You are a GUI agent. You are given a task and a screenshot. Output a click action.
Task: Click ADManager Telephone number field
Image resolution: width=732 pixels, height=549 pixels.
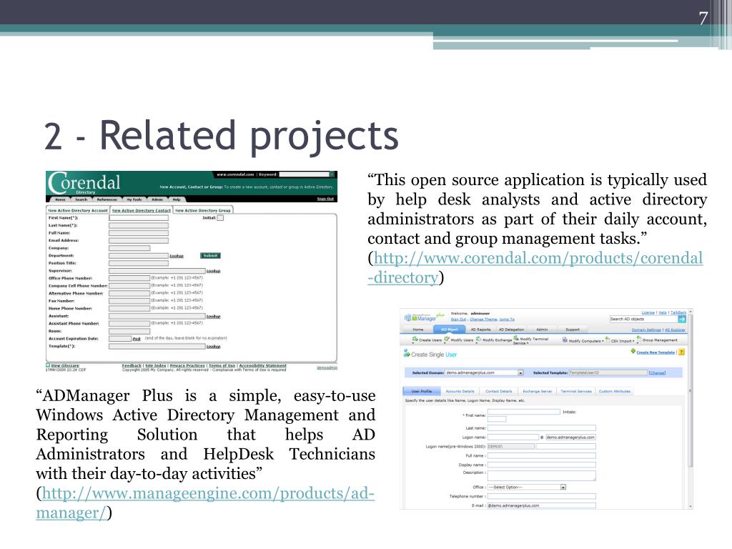point(542,496)
